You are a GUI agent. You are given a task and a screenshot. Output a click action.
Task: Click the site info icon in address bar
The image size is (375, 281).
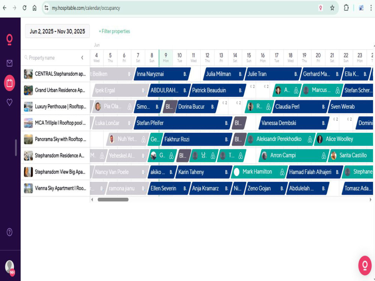pos(46,8)
